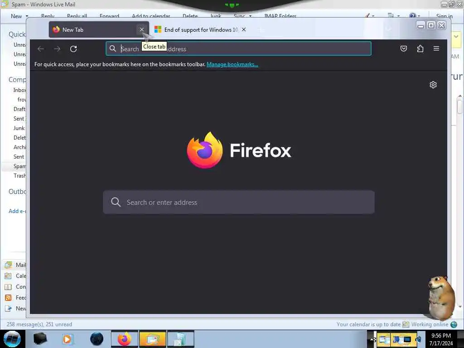Maximize the Firefox window
This screenshot has height=348, width=464.
pyautogui.click(x=431, y=25)
